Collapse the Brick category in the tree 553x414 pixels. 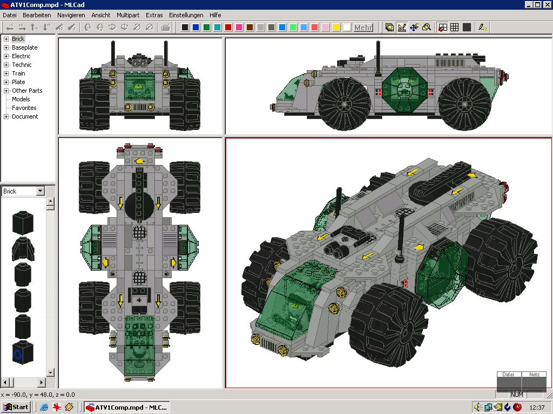click(5, 38)
